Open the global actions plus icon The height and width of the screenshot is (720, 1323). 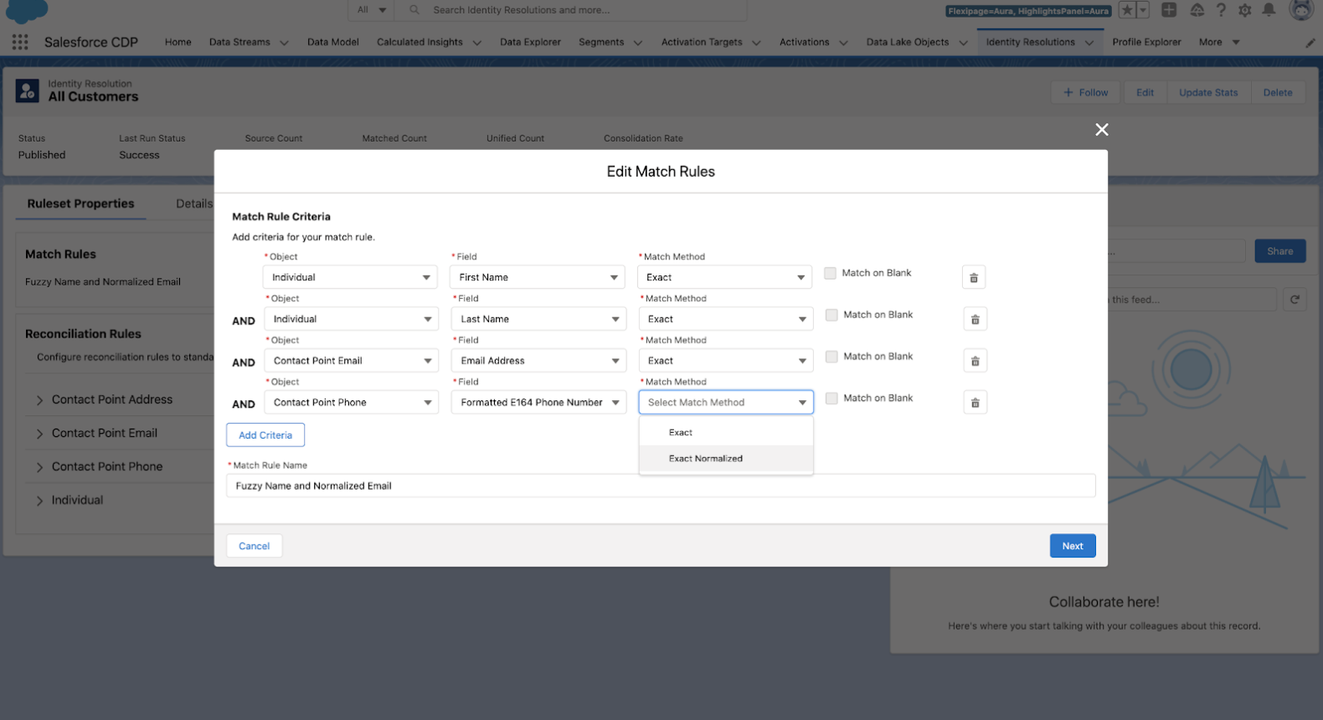pyautogui.click(x=1170, y=10)
